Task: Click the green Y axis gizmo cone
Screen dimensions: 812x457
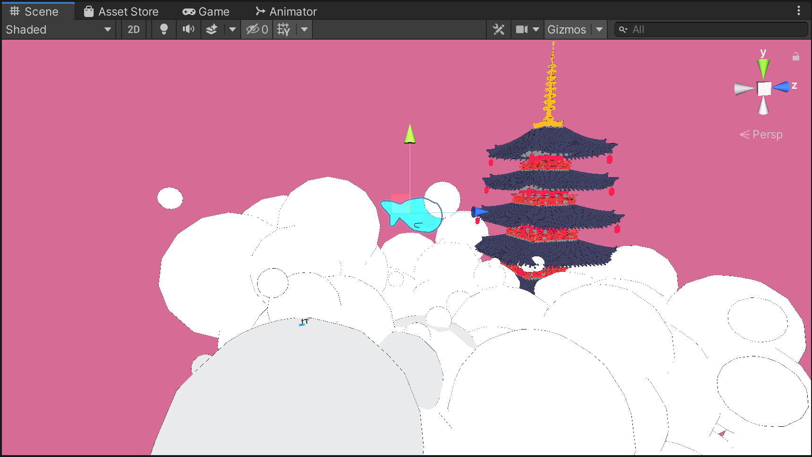Action: (x=763, y=68)
